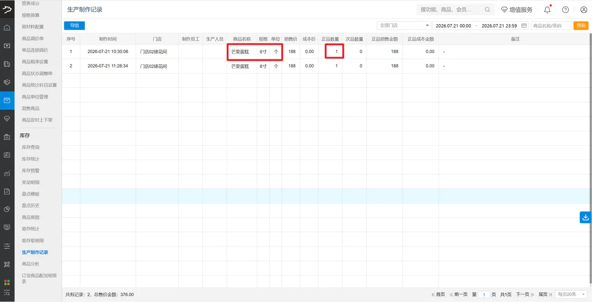Open the help question mark icon
This screenshot has width=592, height=302.
click(565, 10)
